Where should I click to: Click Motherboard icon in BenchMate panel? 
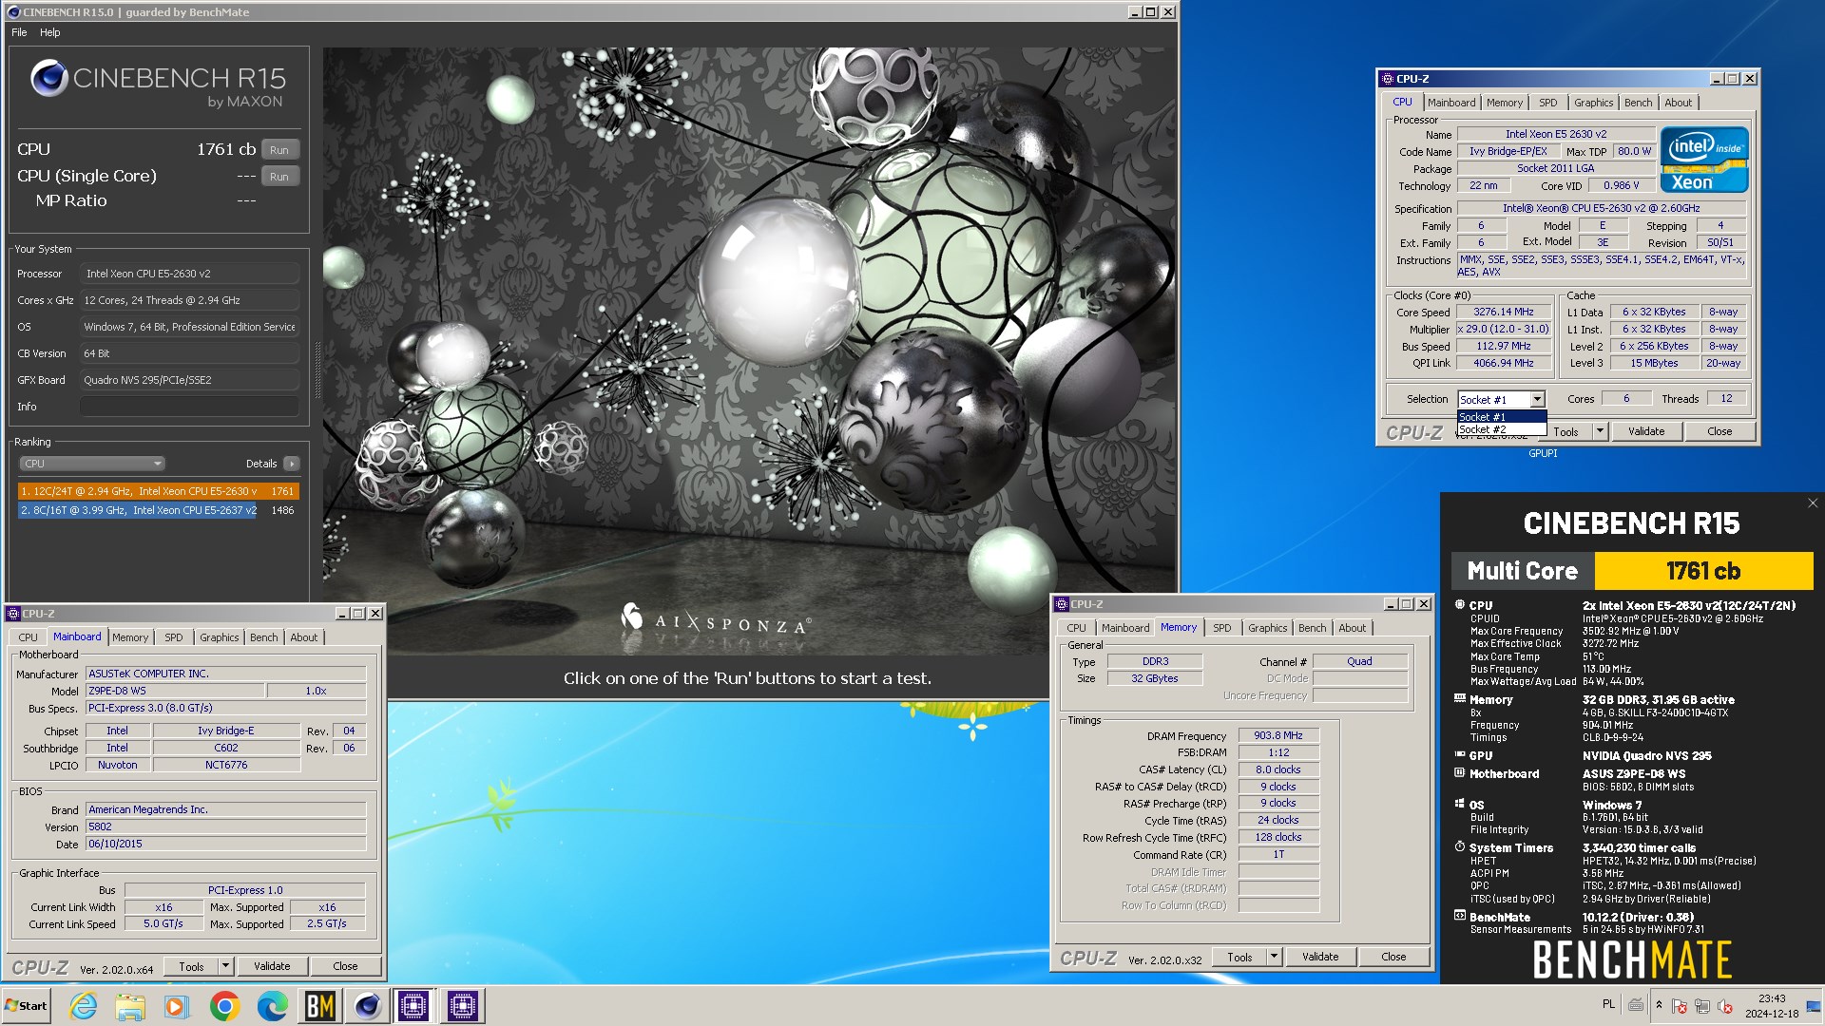1460,773
